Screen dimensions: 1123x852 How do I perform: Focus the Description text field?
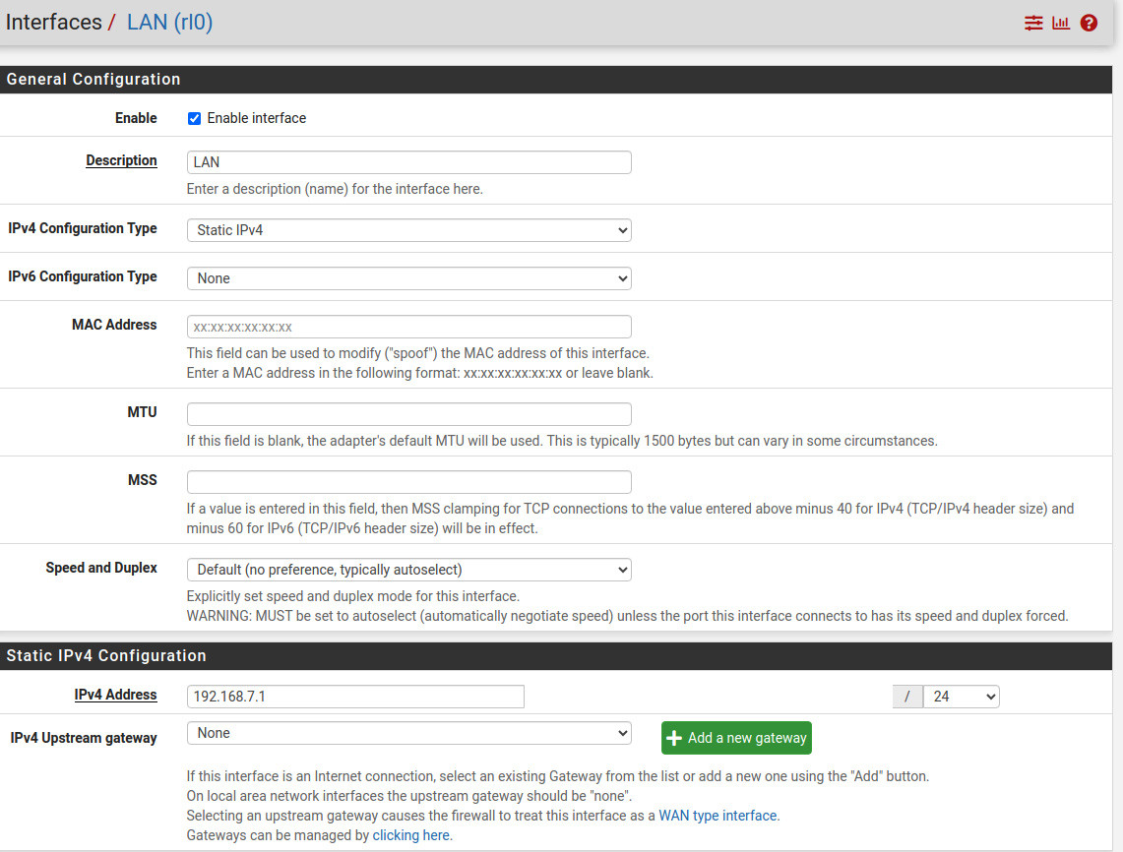(x=408, y=162)
